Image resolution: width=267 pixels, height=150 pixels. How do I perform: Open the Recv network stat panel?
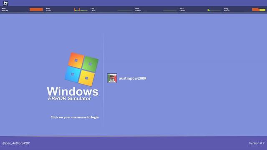coord(200,10)
